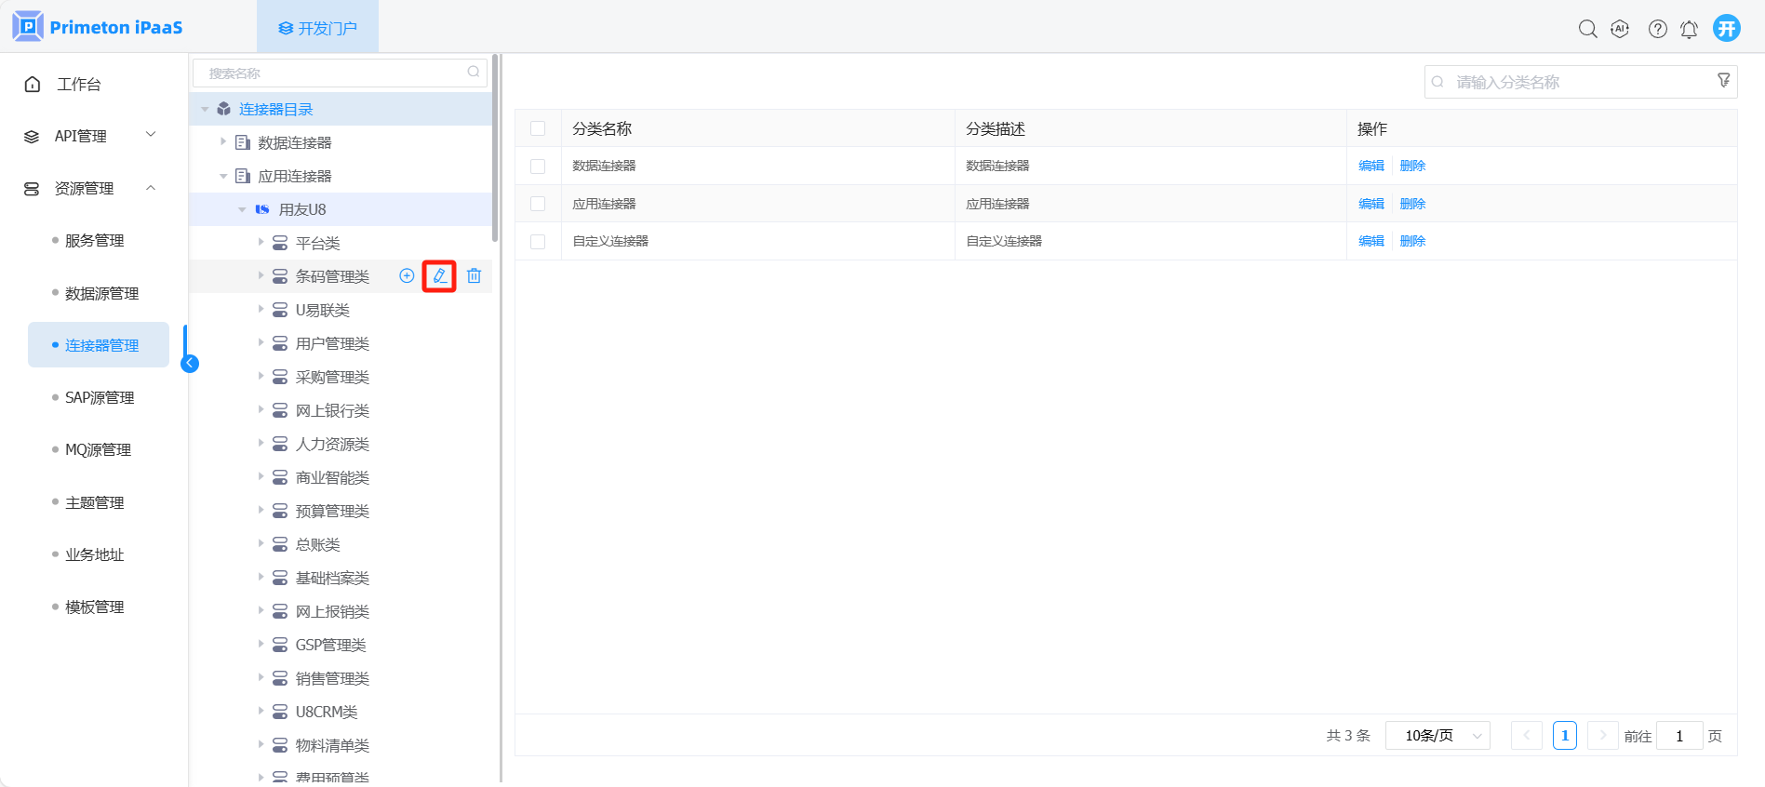Viewport: 1765px width, 787px height.
Task: Collapse the sidebar with blue arrow handle
Action: (x=190, y=364)
